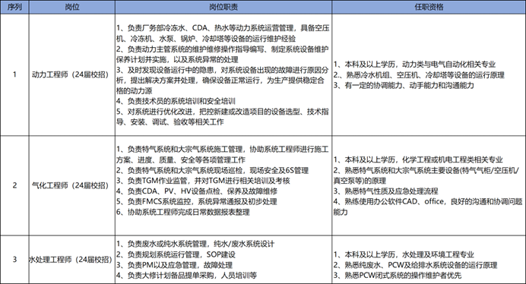Screen dimensions: 526x284
Task: Select the 岗位职责 header cell
Action: [x=223, y=7]
